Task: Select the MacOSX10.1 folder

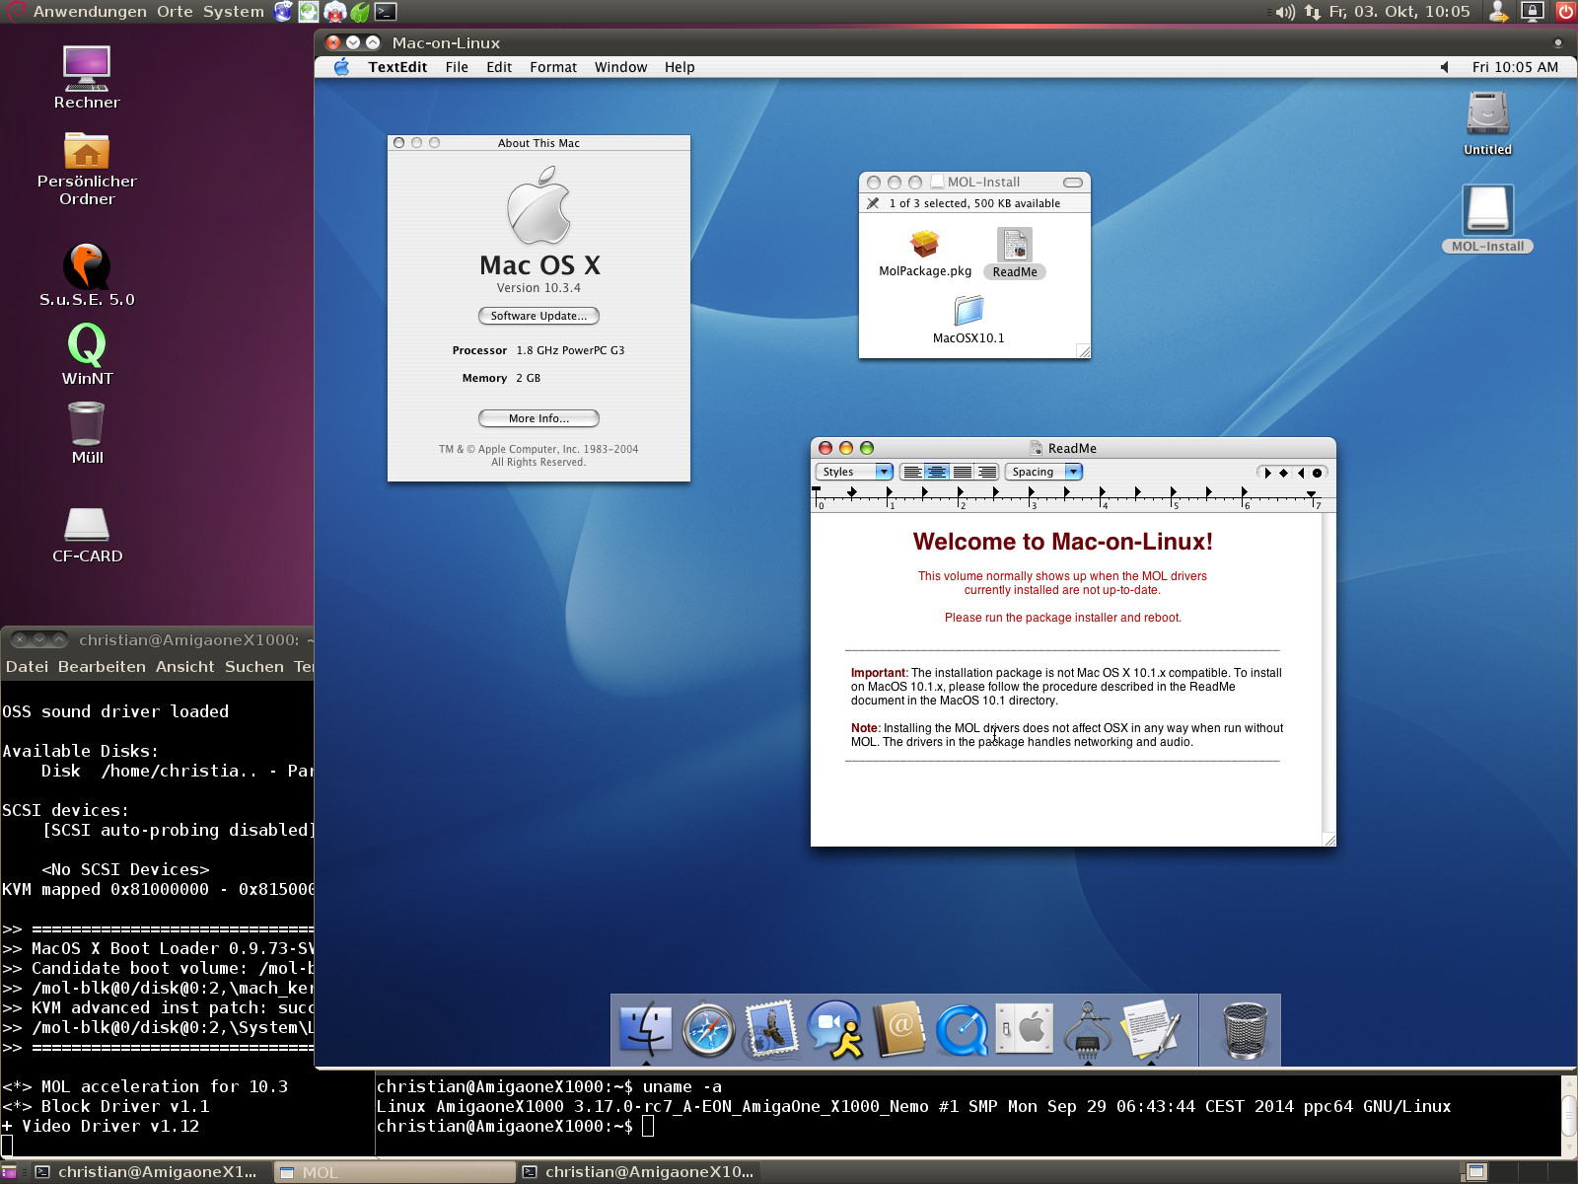Action: [x=968, y=312]
